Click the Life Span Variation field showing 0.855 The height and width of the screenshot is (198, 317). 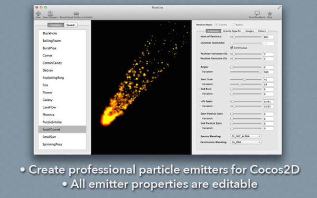pyautogui.click(x=268, y=107)
